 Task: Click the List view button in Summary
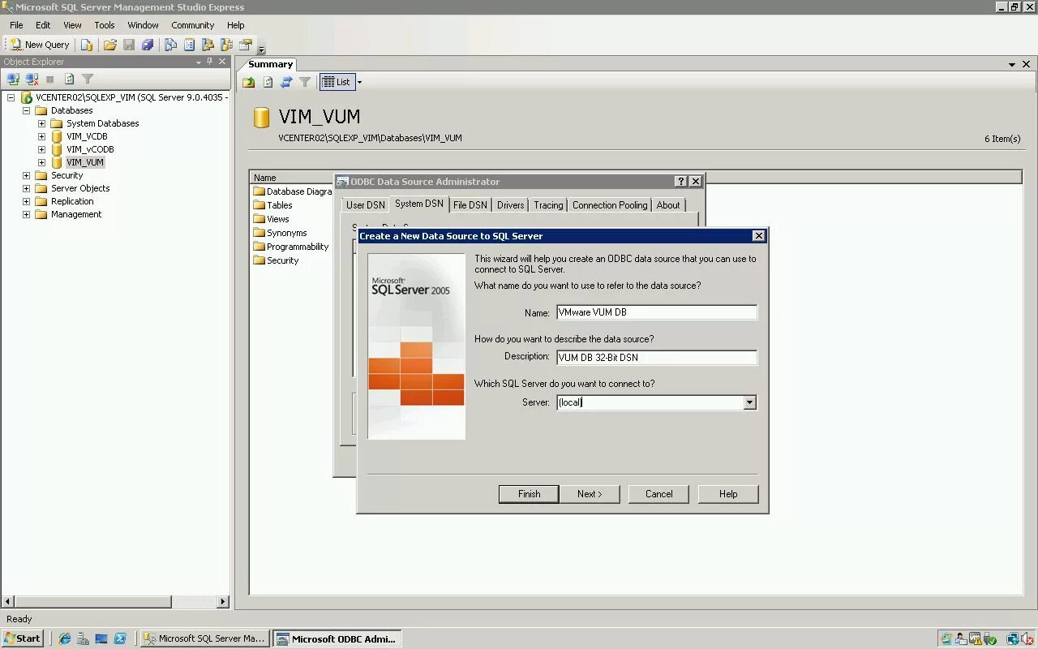click(x=337, y=82)
